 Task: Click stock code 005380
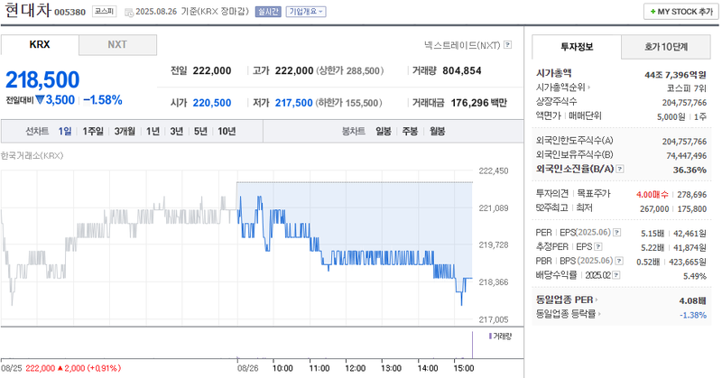click(x=70, y=12)
